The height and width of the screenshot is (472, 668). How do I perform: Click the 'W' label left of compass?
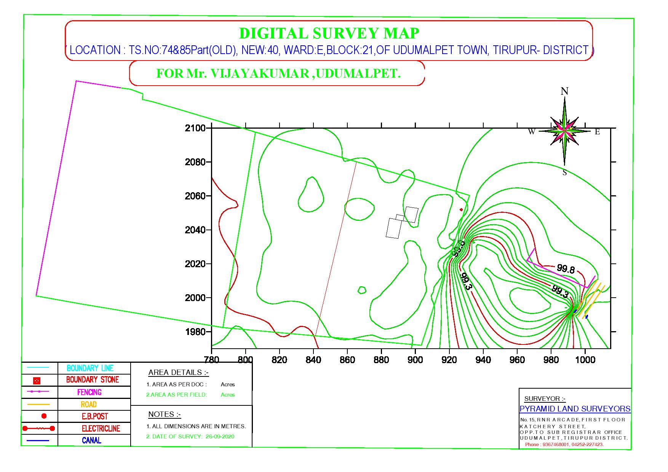pos(532,132)
